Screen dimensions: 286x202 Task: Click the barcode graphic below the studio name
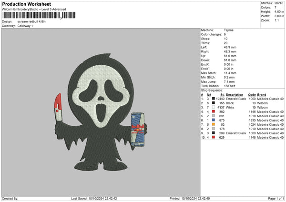[x=39, y=15]
